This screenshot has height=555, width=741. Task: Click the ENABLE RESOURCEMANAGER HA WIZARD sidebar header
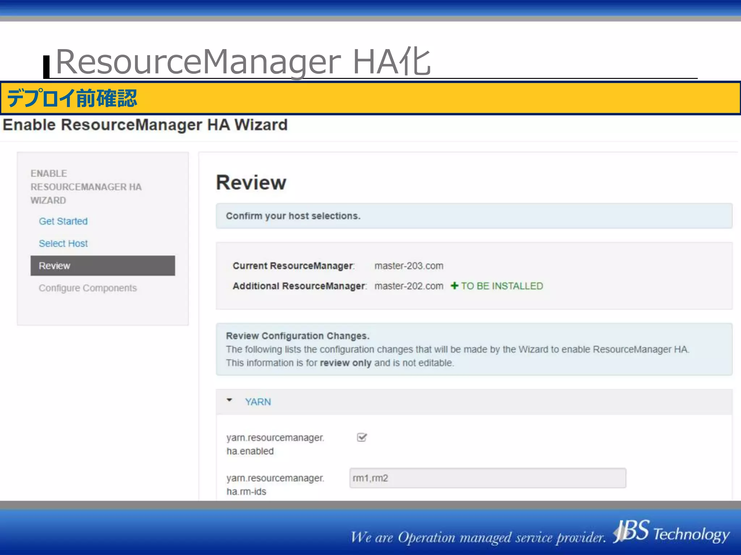tap(86, 187)
